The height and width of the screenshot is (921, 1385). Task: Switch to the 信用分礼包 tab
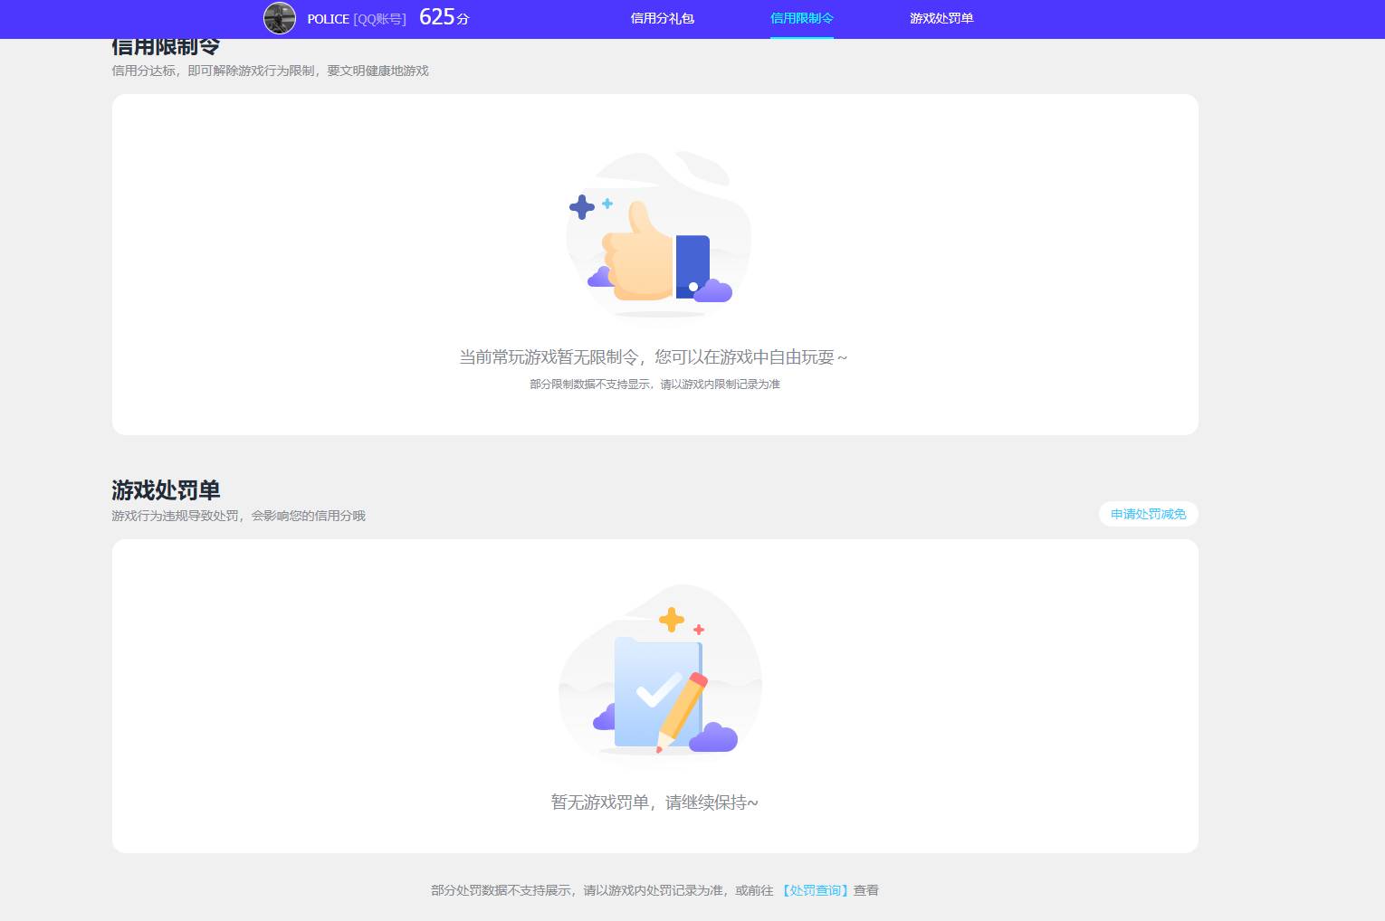click(662, 18)
